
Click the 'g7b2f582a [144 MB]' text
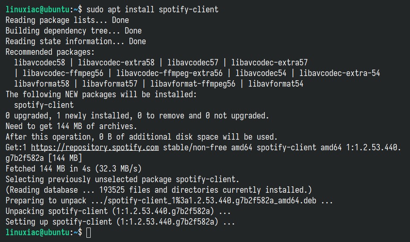click(x=44, y=158)
